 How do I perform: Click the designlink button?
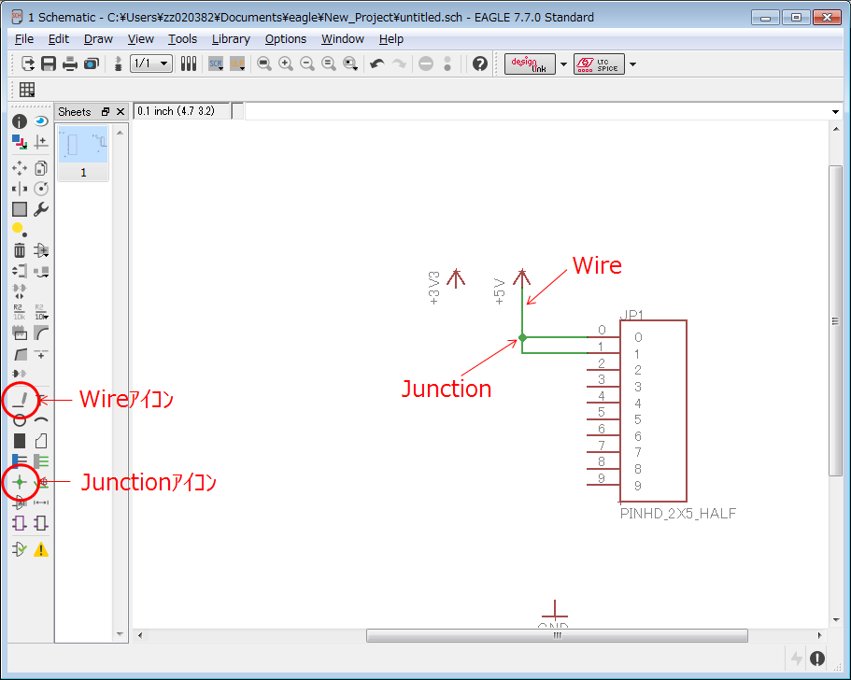pos(530,64)
